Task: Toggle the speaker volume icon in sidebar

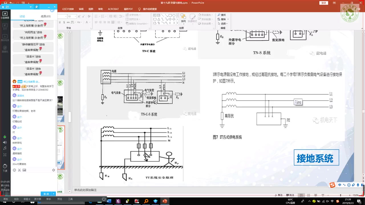Action: [x=5, y=142]
